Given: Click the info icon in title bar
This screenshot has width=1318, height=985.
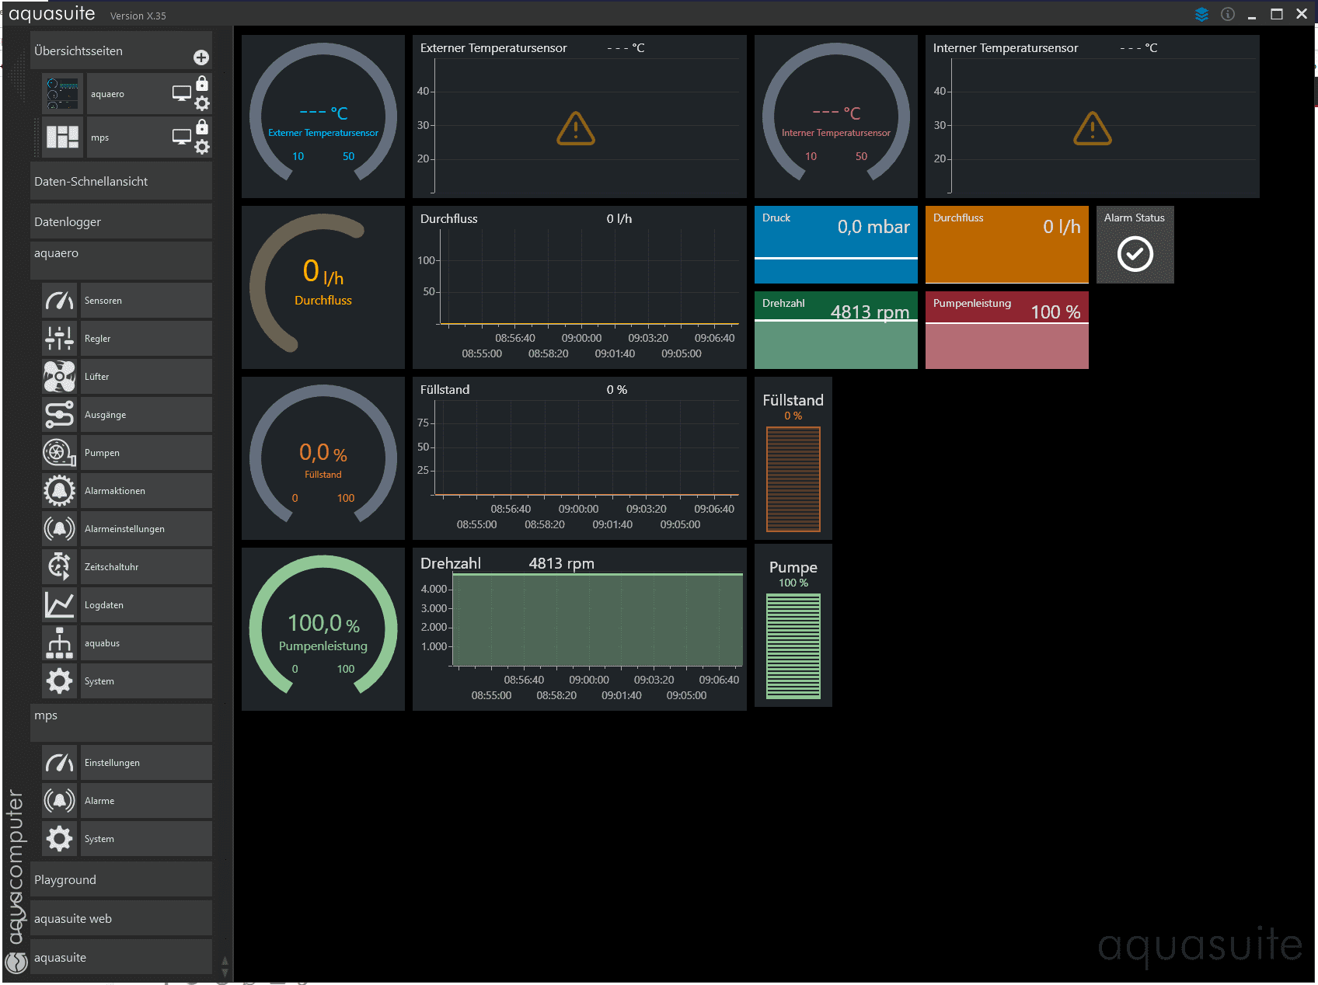Looking at the screenshot, I should (x=1228, y=14).
